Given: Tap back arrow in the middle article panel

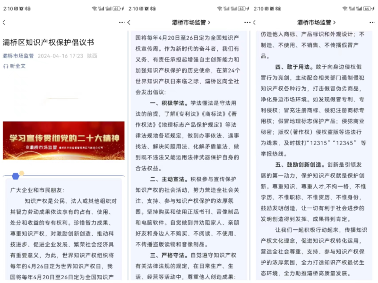Looking at the screenshot, I should pos(129,22).
